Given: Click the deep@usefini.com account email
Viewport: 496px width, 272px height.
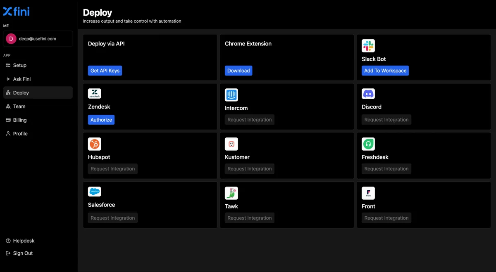Looking at the screenshot, I should tap(38, 39).
